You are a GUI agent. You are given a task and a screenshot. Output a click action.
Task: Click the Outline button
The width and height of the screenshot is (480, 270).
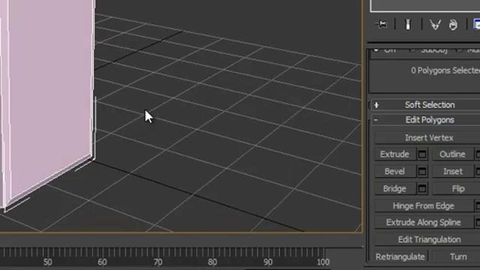click(x=452, y=154)
